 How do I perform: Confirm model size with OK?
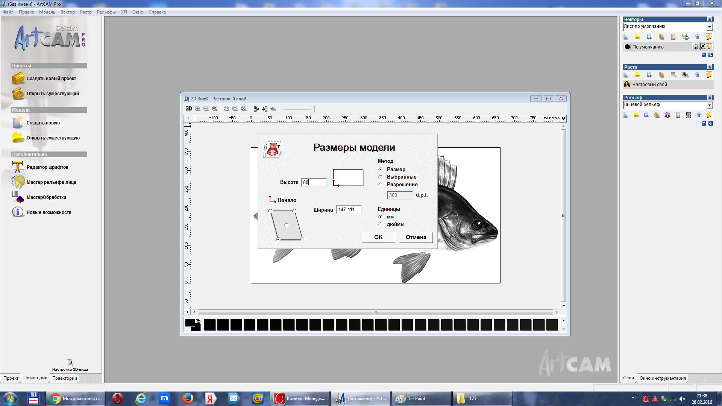click(378, 237)
